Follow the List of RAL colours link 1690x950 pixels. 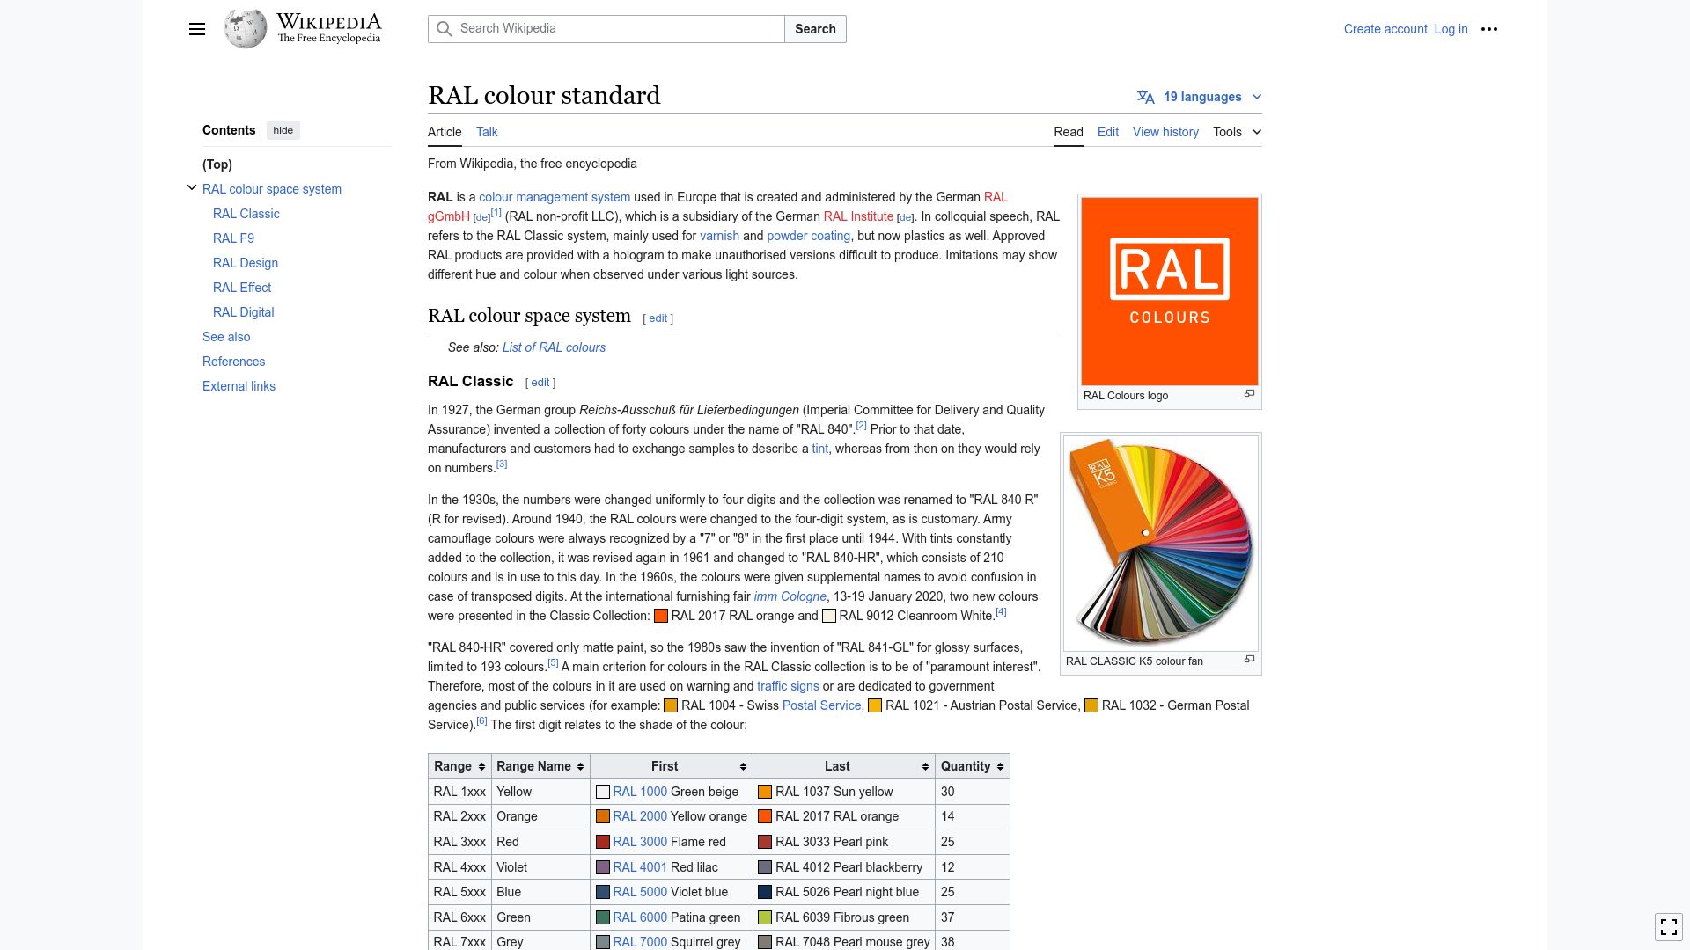554,347
